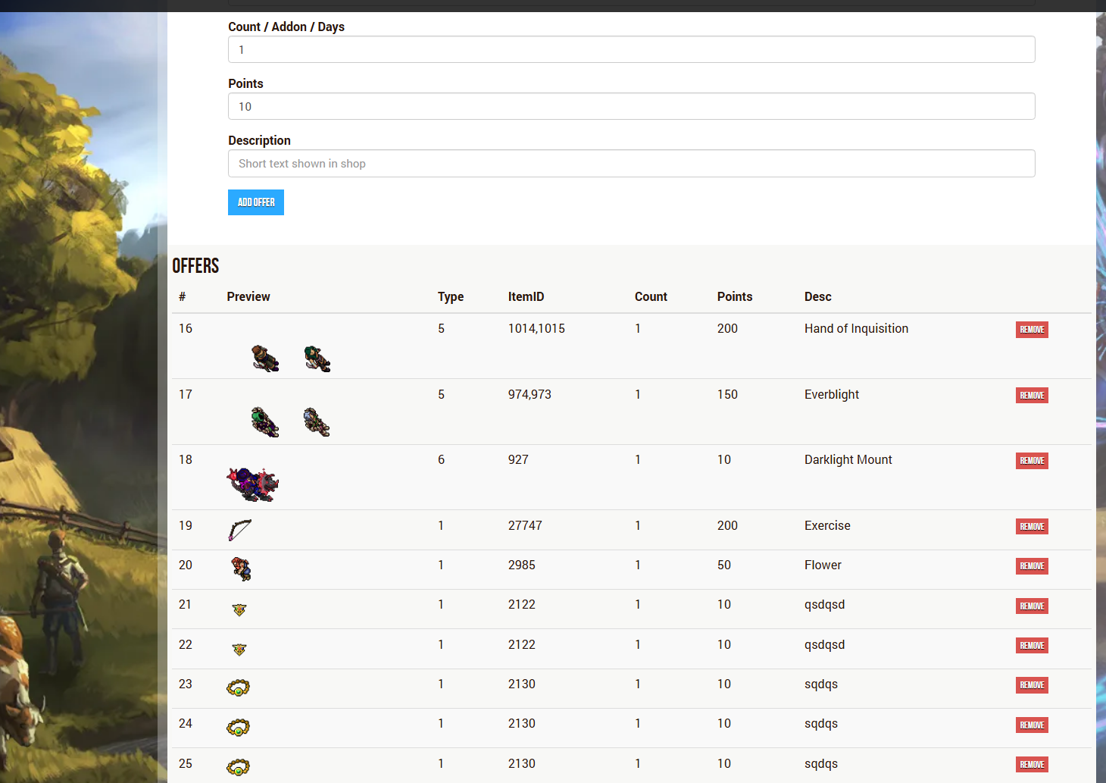Click the amulet icon in row 22
This screenshot has width=1106, height=783.
[239, 650]
